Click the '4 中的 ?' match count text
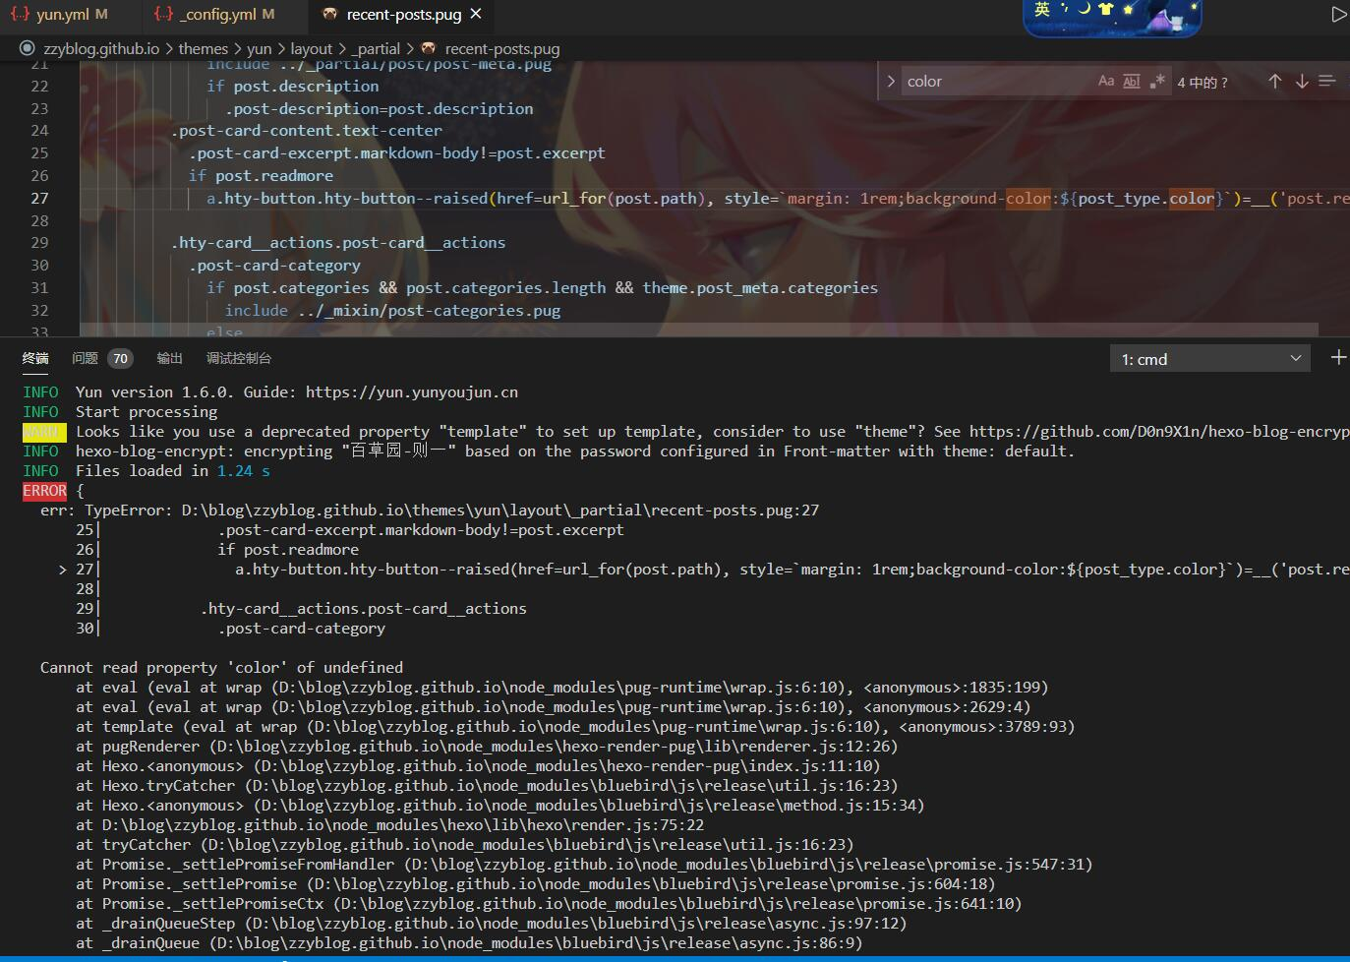Viewport: 1350px width, 962px height. coord(1203,82)
